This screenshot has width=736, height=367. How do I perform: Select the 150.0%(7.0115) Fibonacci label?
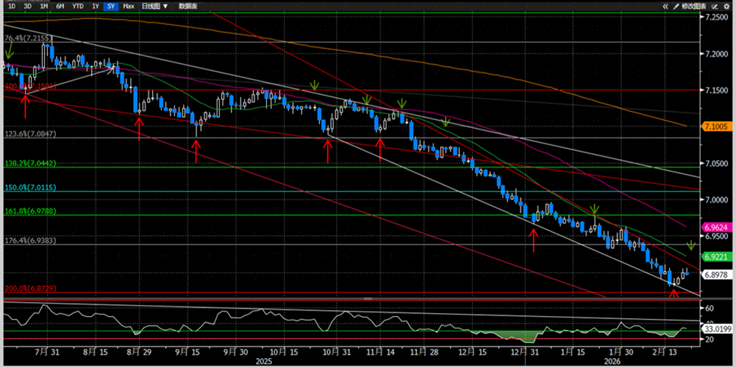[x=31, y=187]
